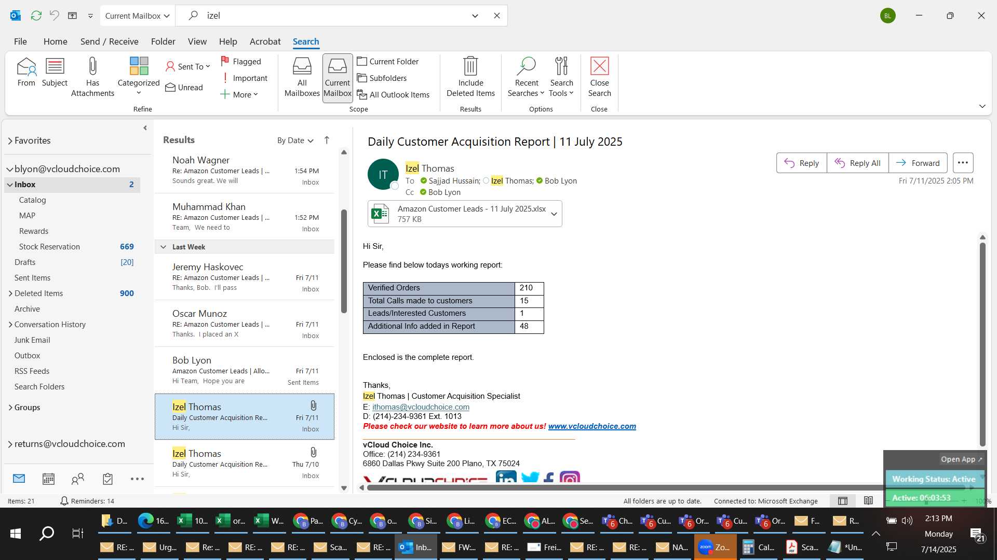Set scope to Subfolders

(x=382, y=78)
